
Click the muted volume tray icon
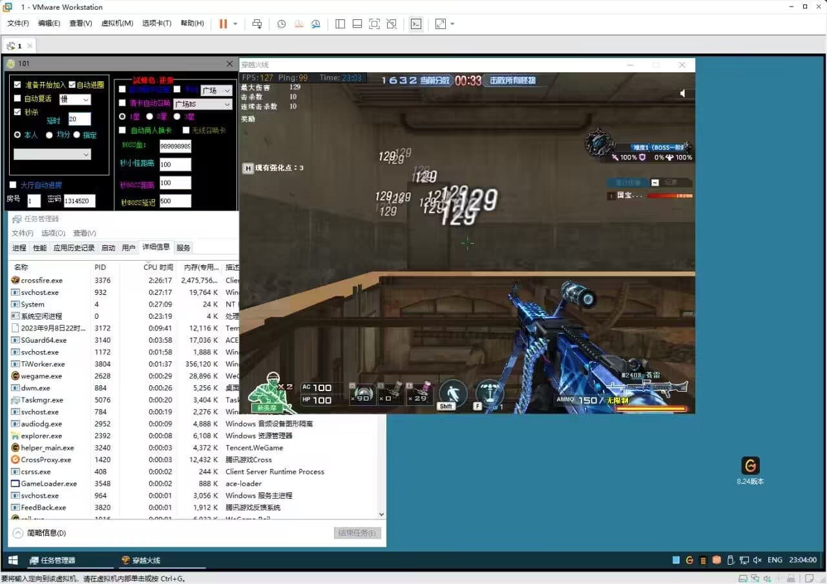click(x=757, y=560)
